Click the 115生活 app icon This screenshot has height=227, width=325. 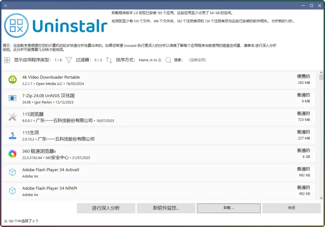click(12, 135)
